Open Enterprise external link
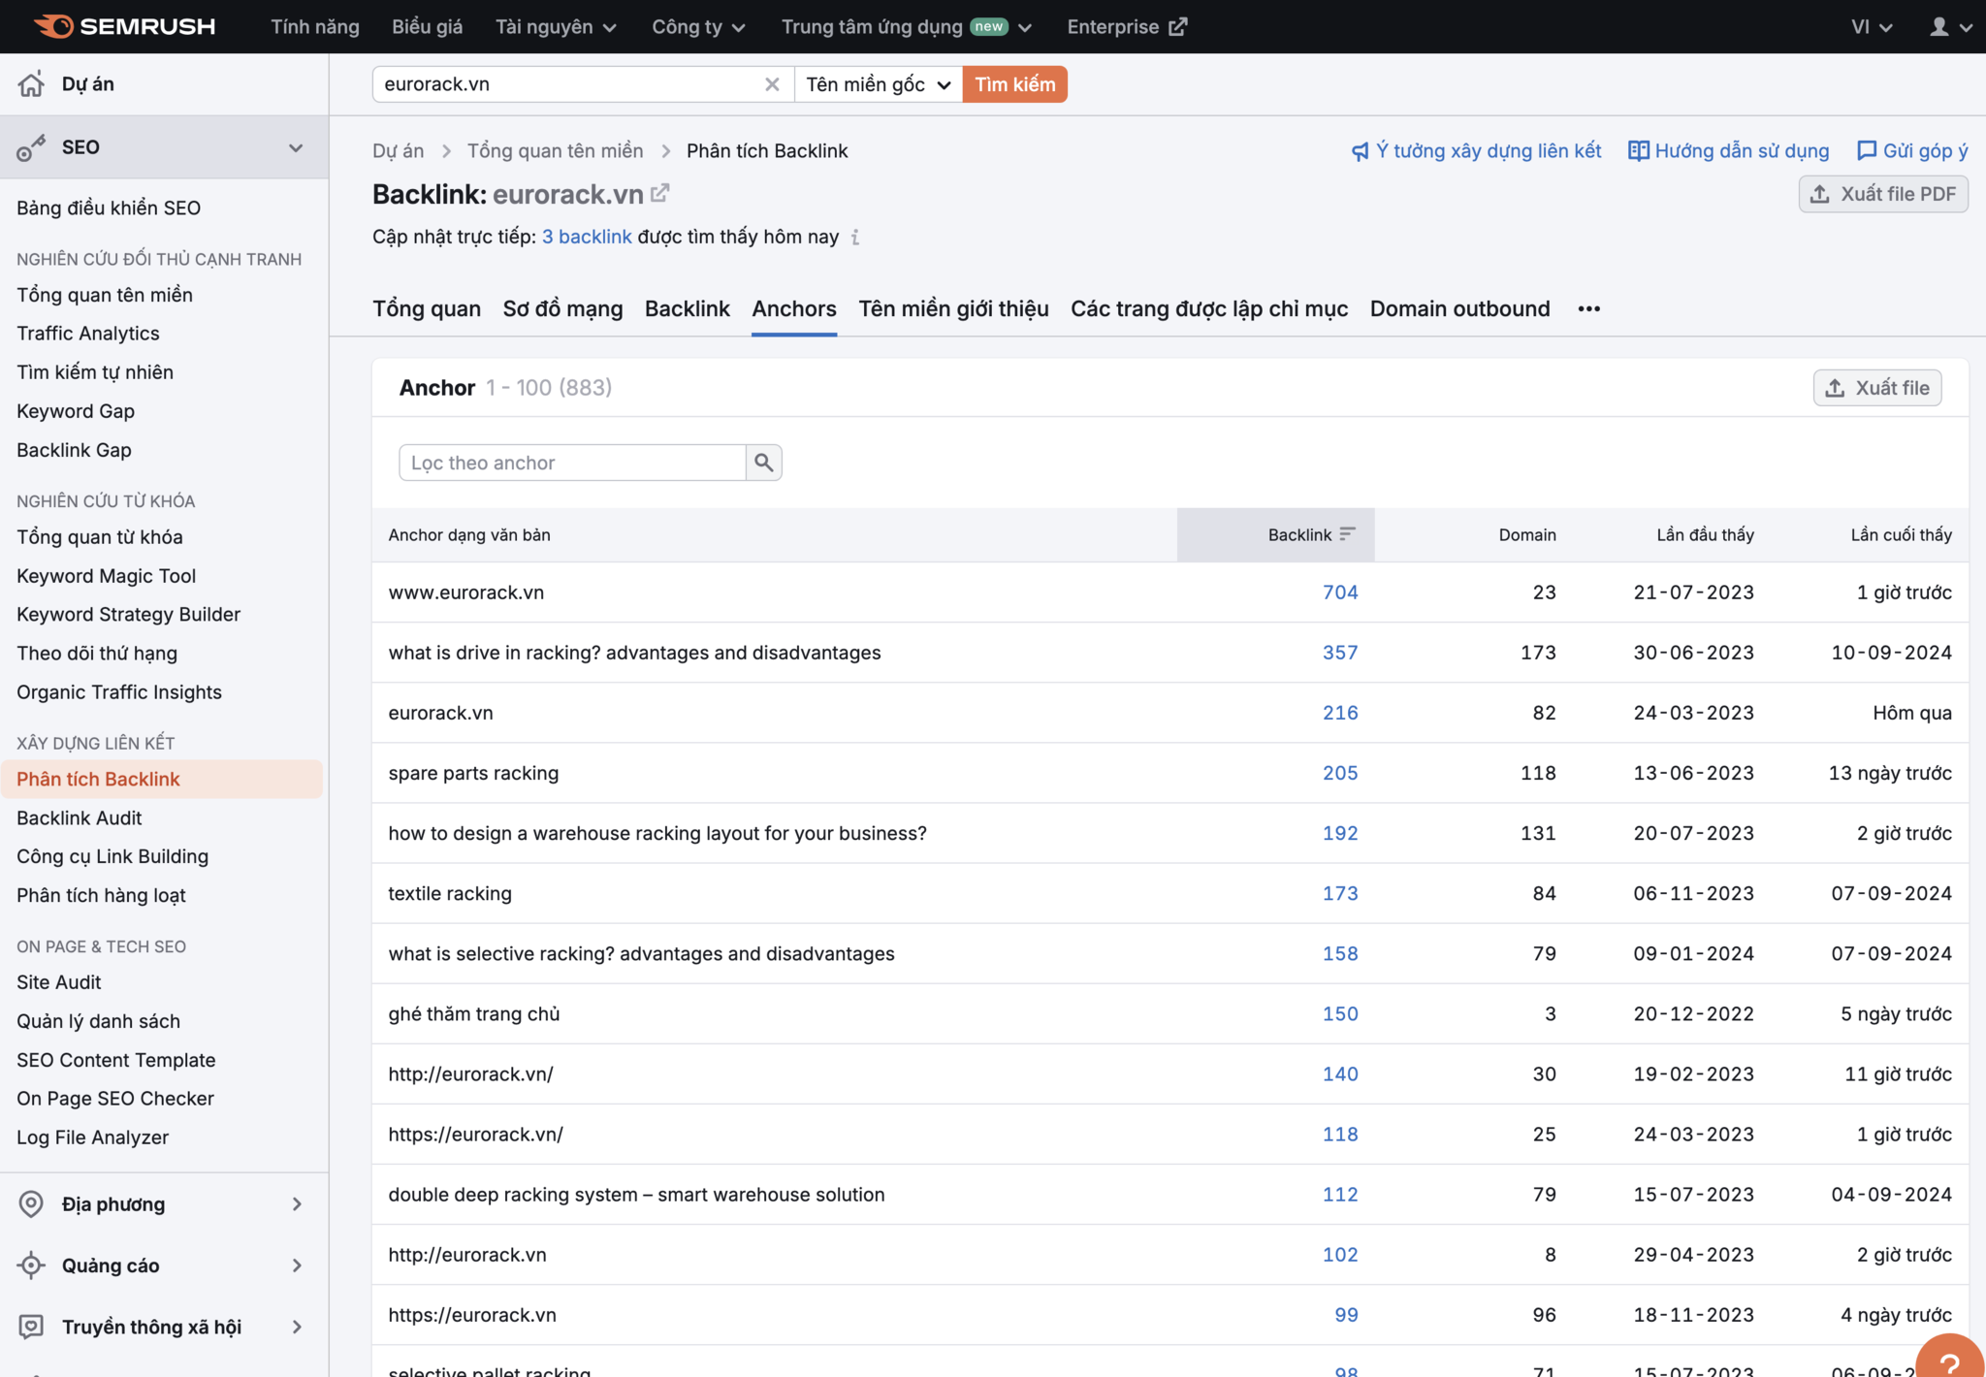Viewport: 1986px width, 1377px height. tap(1127, 26)
